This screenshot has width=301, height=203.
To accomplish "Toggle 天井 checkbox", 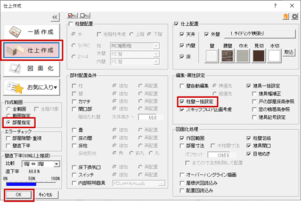I will 182,34.
